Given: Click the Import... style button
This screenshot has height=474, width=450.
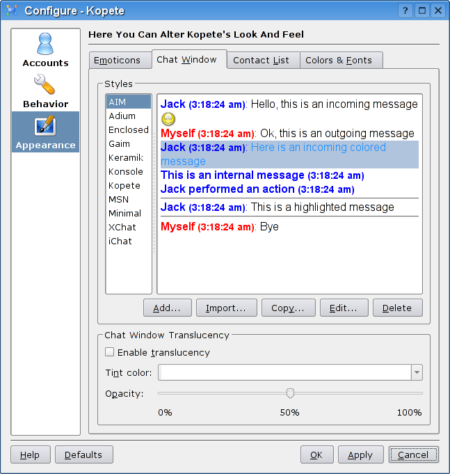Looking at the screenshot, I should pos(227,308).
